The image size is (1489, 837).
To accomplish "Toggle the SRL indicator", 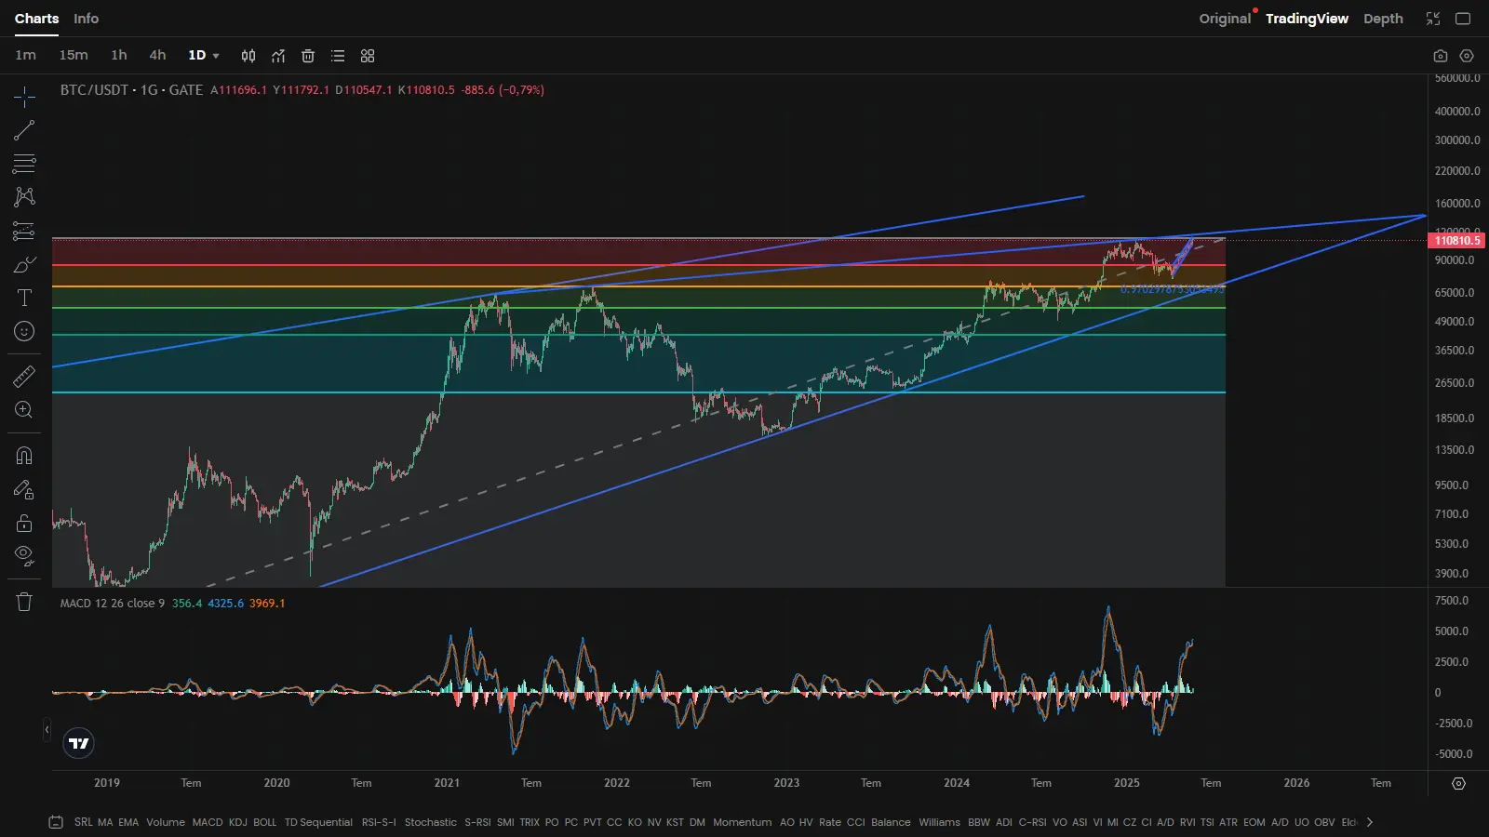I will (x=83, y=822).
